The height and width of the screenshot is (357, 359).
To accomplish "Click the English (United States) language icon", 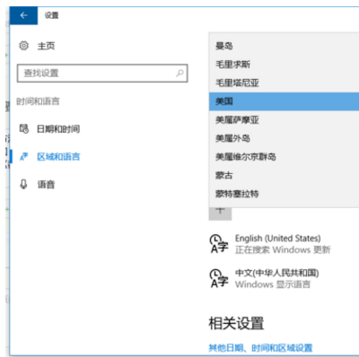I will (219, 244).
